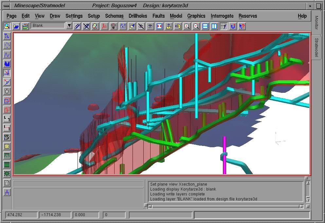The image size is (325, 223).
Task: Click the bucket tool in left toolbar
Action: click(7, 91)
